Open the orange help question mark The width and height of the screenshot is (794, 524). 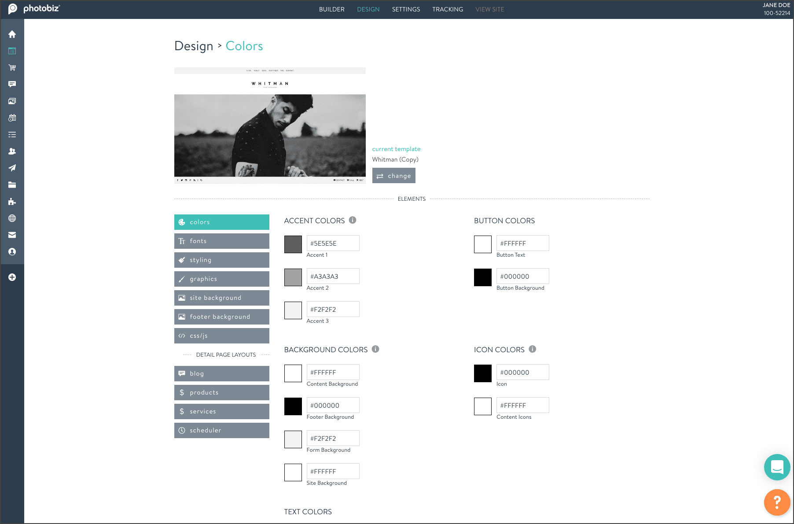click(777, 502)
